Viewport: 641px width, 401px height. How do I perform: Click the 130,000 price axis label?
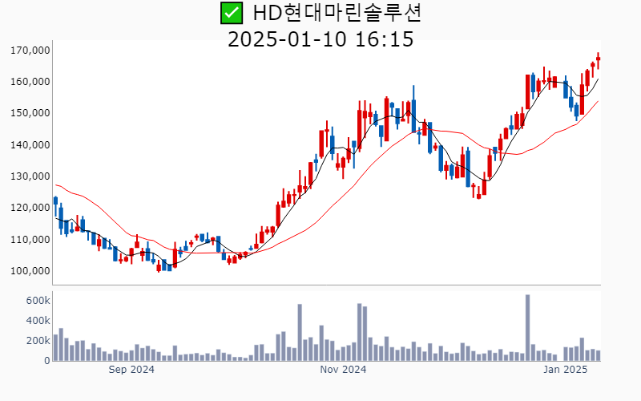coord(30,176)
